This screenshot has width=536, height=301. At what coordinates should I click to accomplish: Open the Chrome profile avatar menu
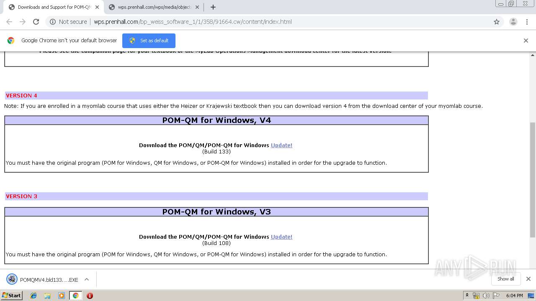(513, 22)
